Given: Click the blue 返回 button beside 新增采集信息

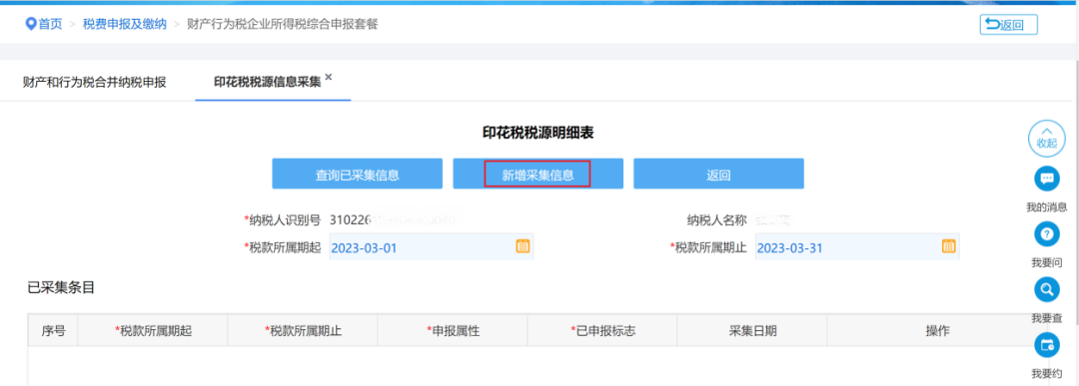Looking at the screenshot, I should click(718, 174).
